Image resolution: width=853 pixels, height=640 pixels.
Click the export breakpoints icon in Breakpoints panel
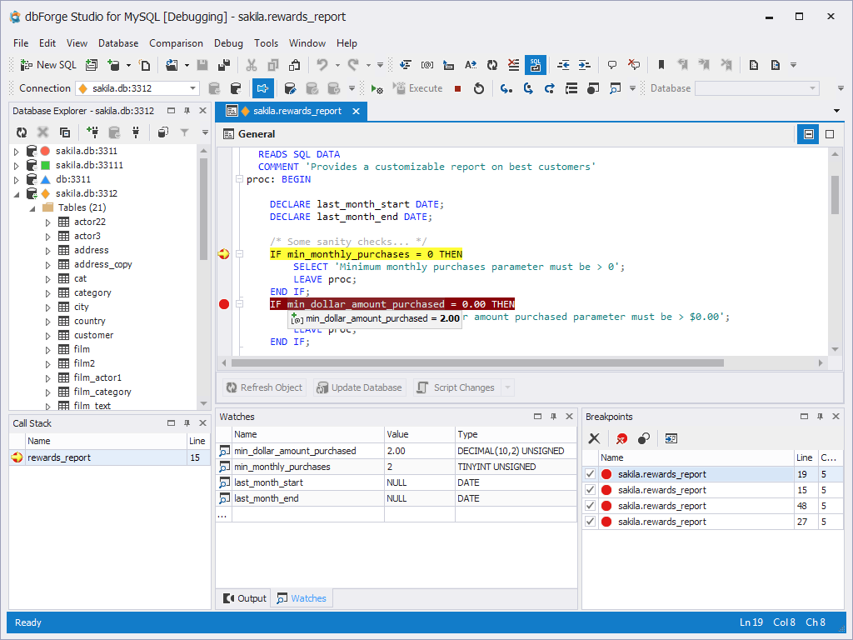[671, 438]
